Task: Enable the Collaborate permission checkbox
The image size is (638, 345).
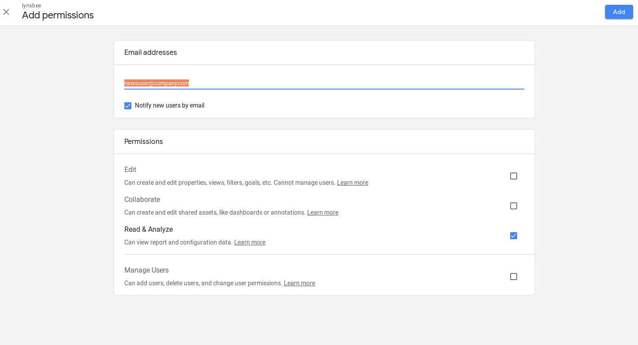Action: (513, 205)
